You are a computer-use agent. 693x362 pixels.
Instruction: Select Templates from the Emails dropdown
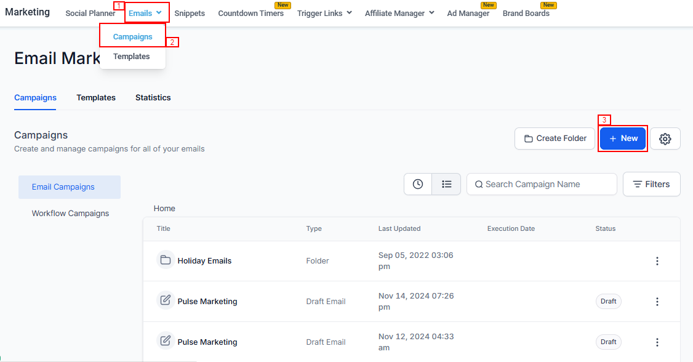(132, 57)
